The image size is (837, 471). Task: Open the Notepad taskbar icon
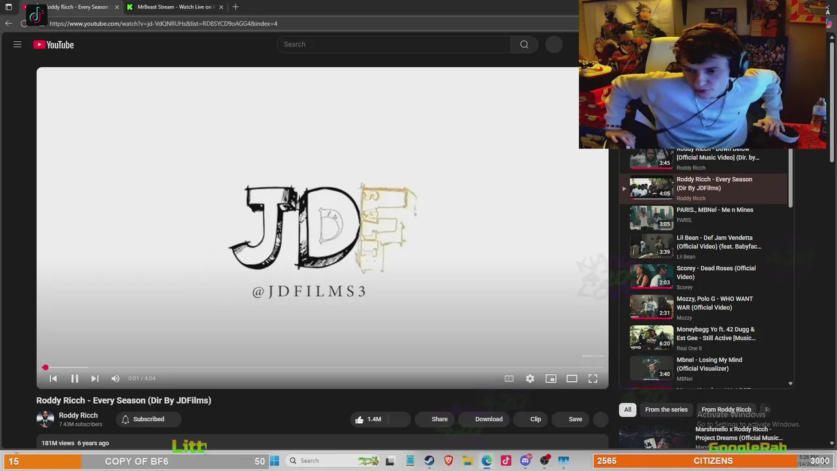tap(410, 461)
